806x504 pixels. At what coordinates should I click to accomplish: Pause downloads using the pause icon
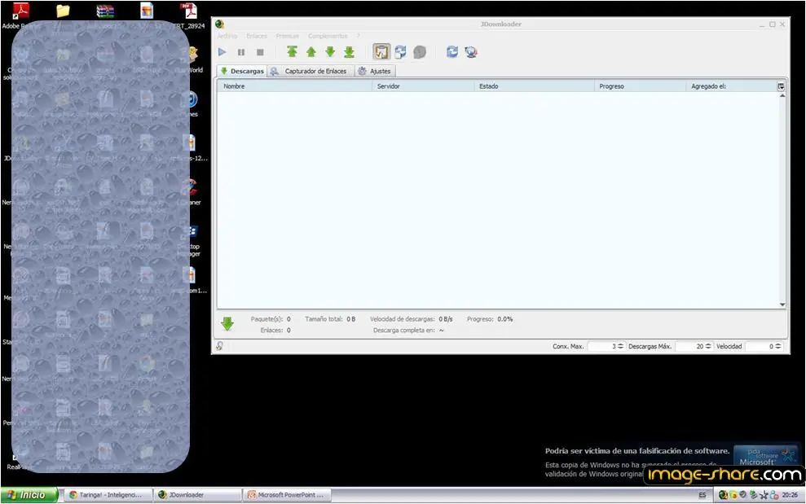pos(241,52)
